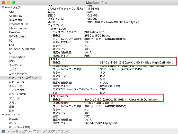Screen dimensions: 178x134
Task: Open the Thunderbolt entry
Action: [x=17, y=57]
